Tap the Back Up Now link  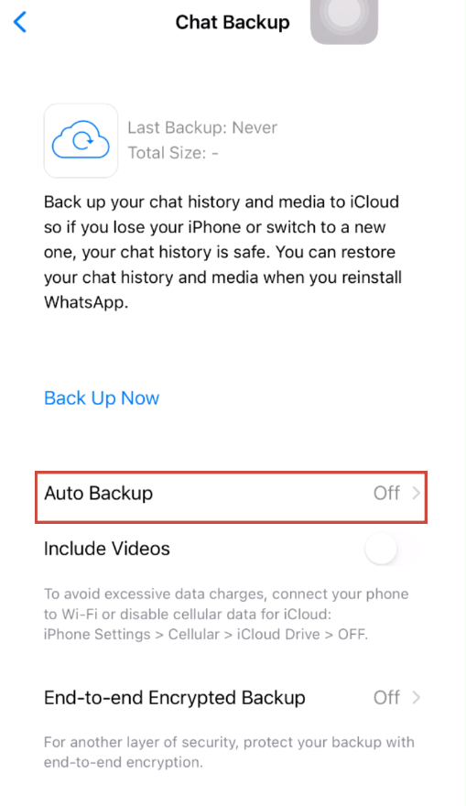click(102, 398)
